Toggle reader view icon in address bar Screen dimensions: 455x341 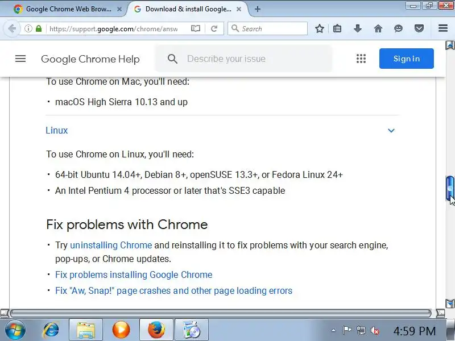tap(195, 28)
